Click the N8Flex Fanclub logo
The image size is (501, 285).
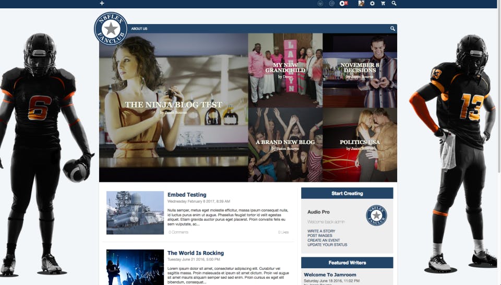point(111,29)
